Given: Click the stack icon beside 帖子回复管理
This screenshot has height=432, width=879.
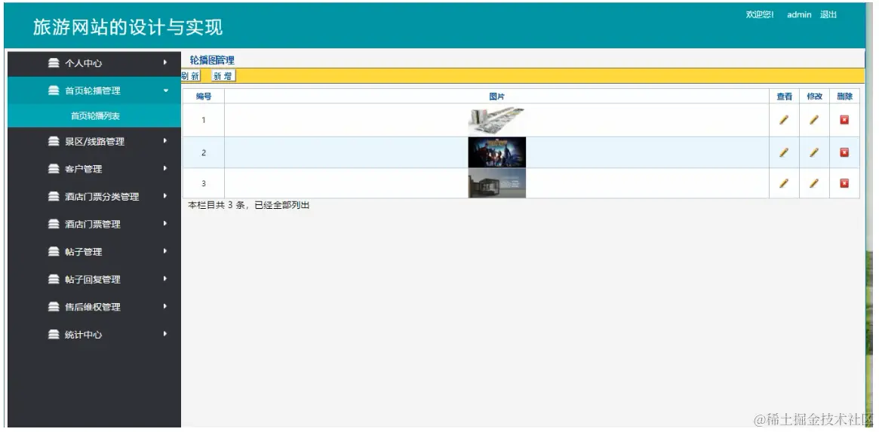Looking at the screenshot, I should pyautogui.click(x=54, y=279).
